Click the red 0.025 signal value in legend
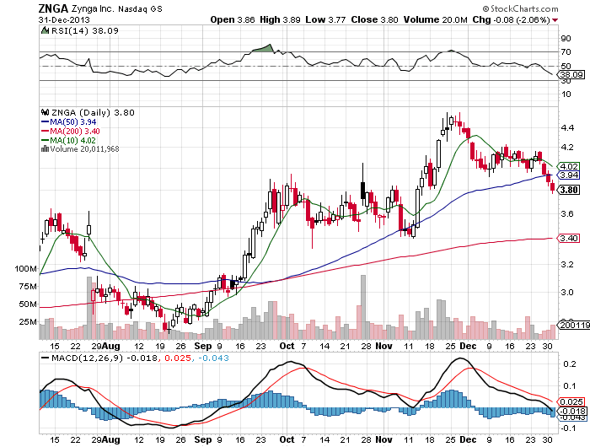 [178, 358]
